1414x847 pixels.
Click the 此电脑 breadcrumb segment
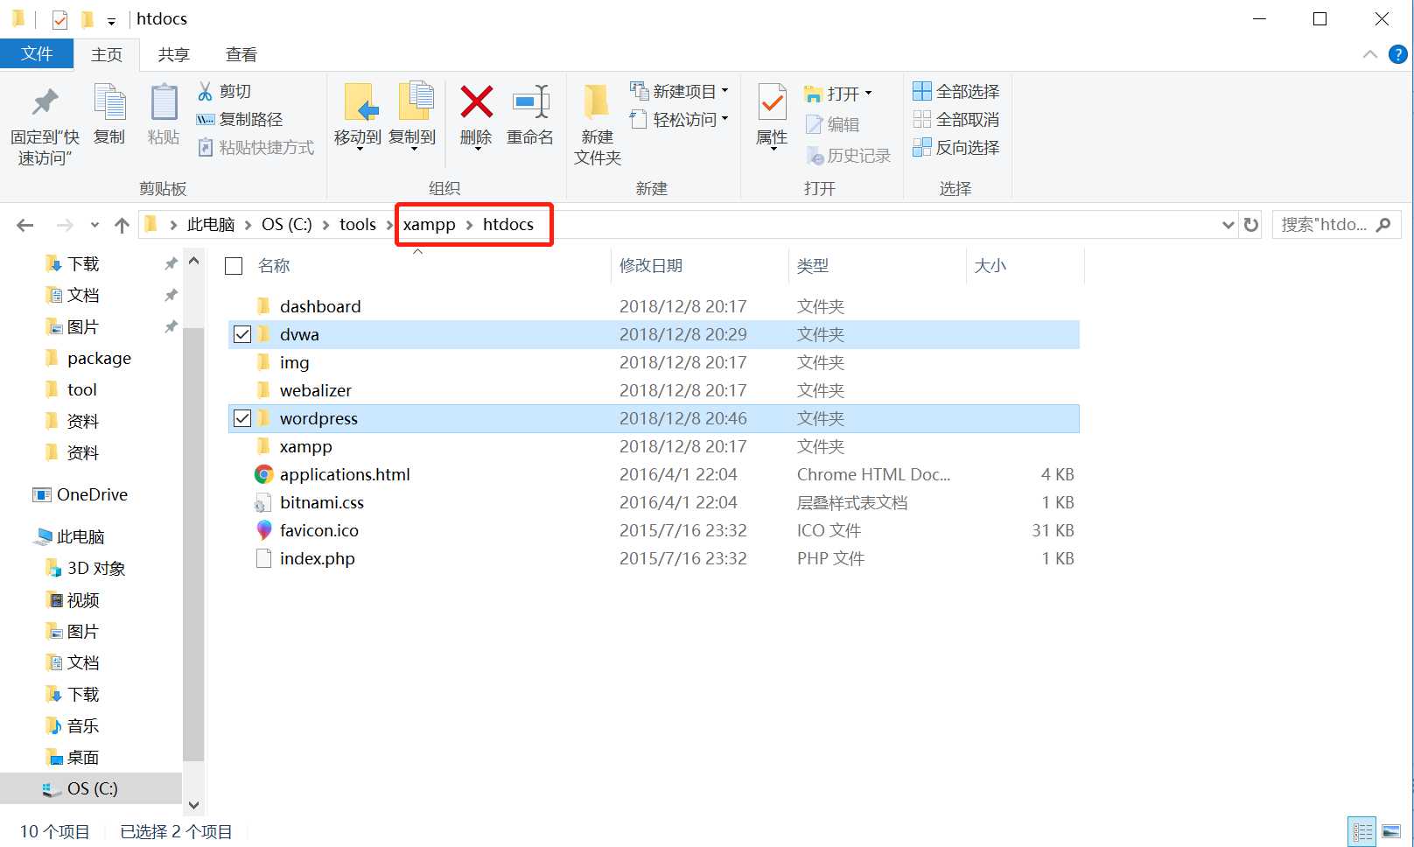pos(211,225)
